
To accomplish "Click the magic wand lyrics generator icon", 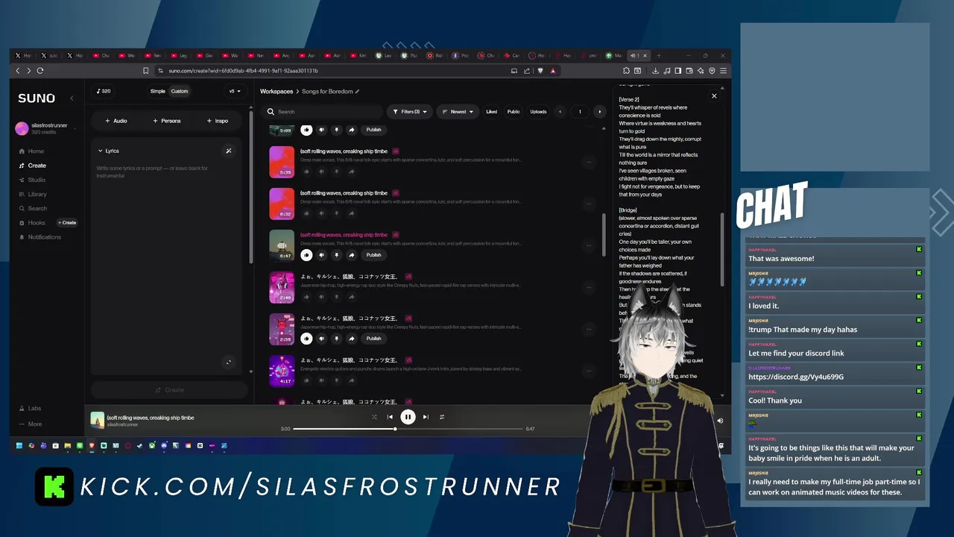I will point(229,151).
